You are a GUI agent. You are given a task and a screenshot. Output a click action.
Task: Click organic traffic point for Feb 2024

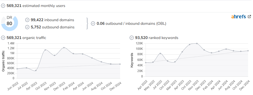click(73, 53)
